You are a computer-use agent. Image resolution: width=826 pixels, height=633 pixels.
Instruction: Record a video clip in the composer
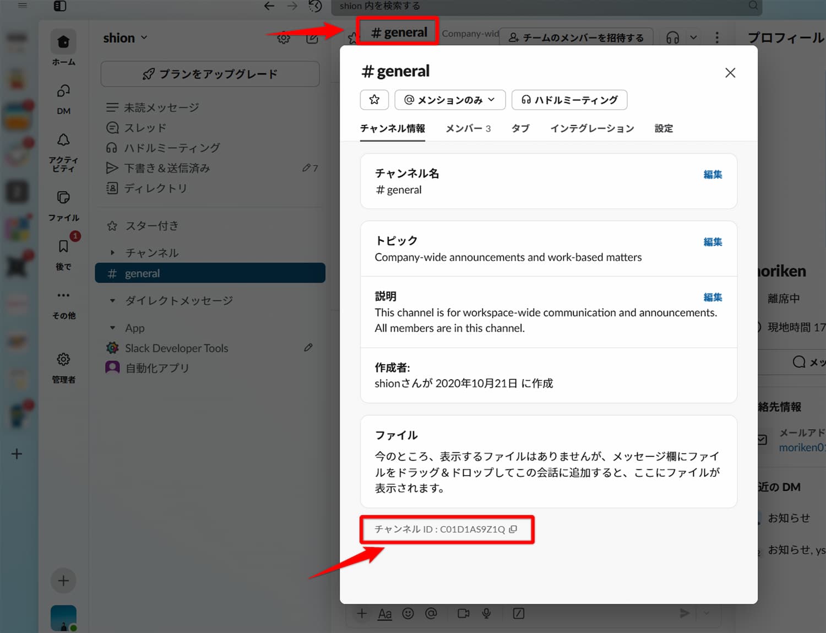[463, 613]
